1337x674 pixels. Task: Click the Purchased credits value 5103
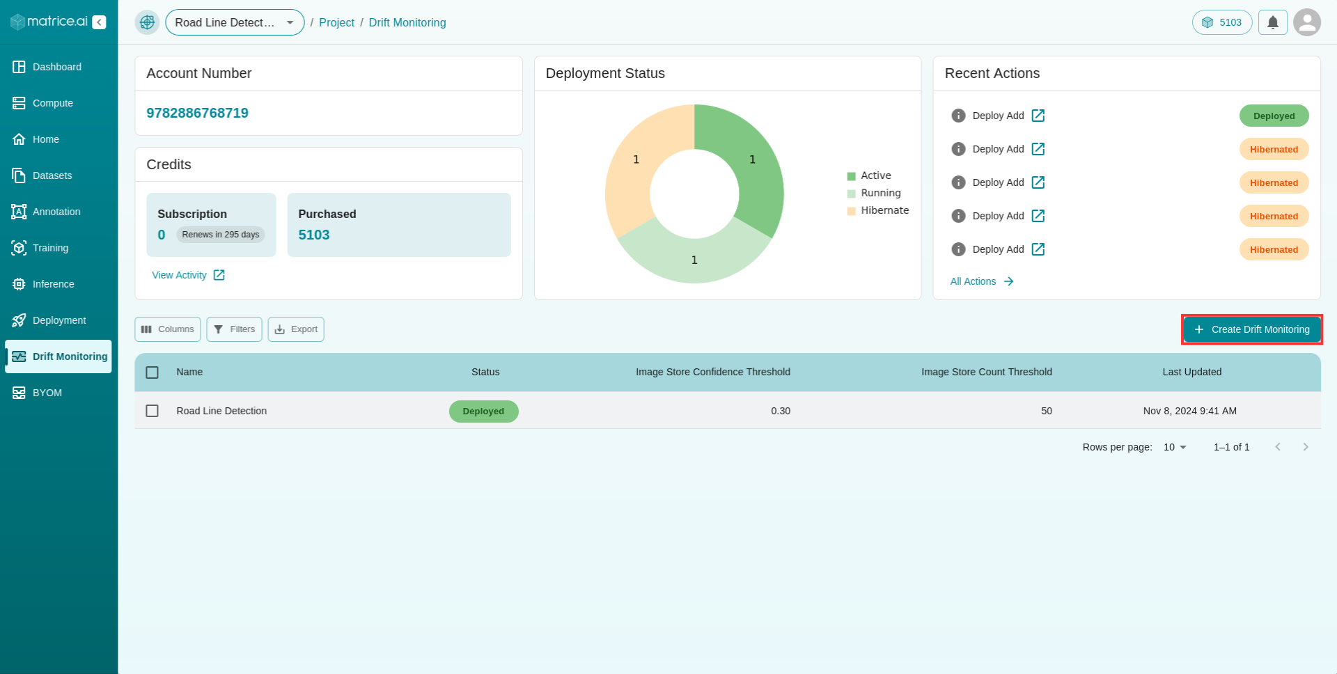click(314, 235)
